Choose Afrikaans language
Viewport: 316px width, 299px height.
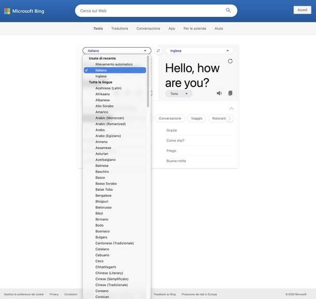(x=115, y=94)
